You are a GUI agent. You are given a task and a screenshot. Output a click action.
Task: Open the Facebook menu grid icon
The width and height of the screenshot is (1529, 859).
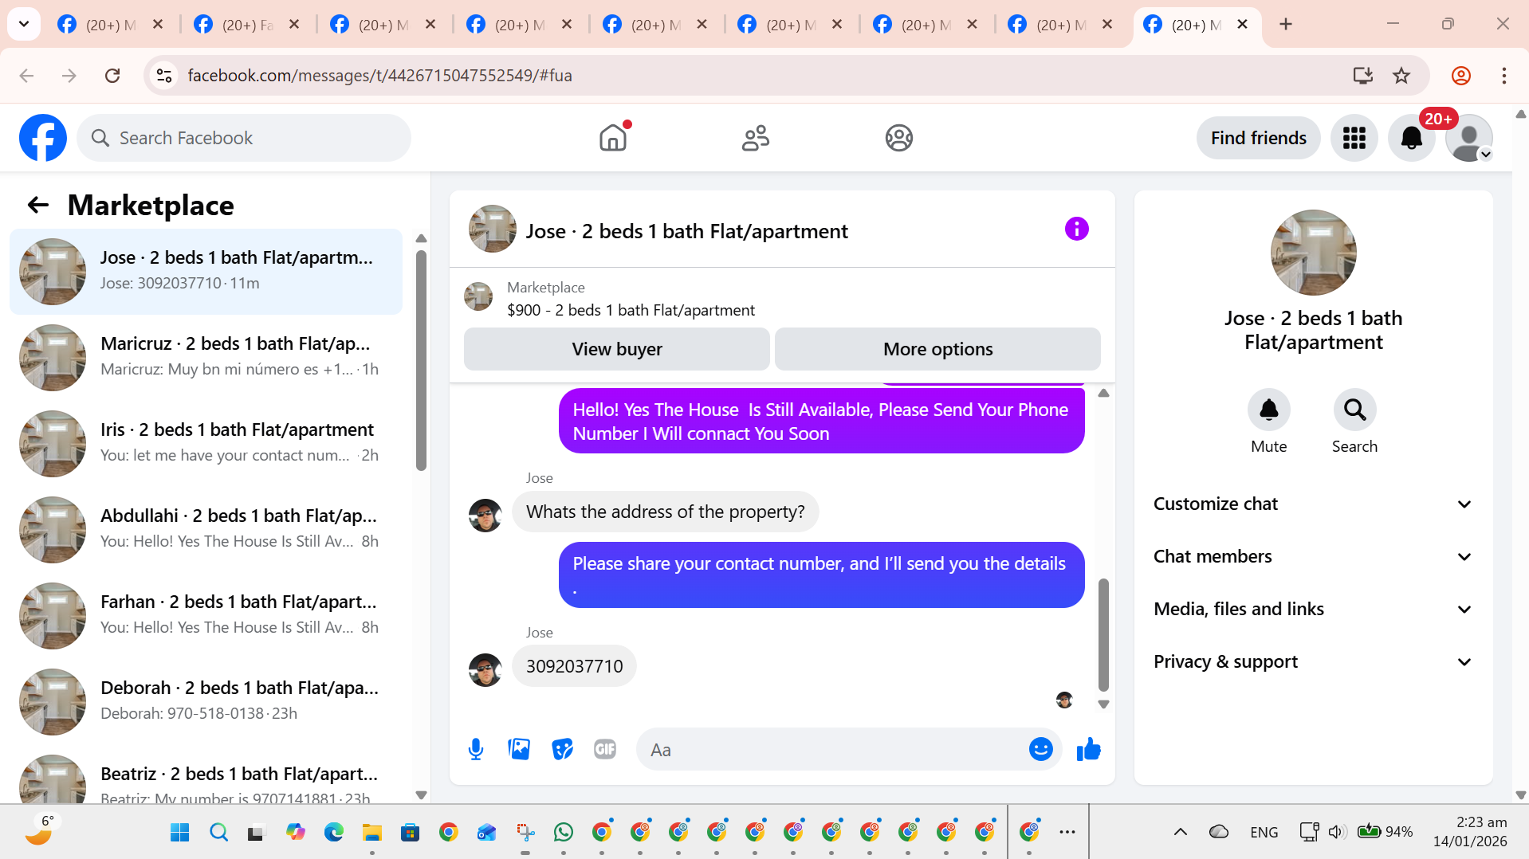tap(1354, 138)
